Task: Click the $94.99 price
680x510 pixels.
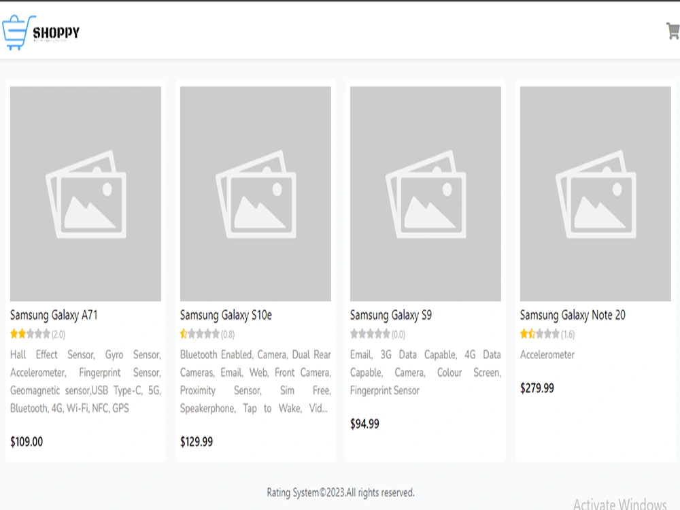Action: pos(364,424)
